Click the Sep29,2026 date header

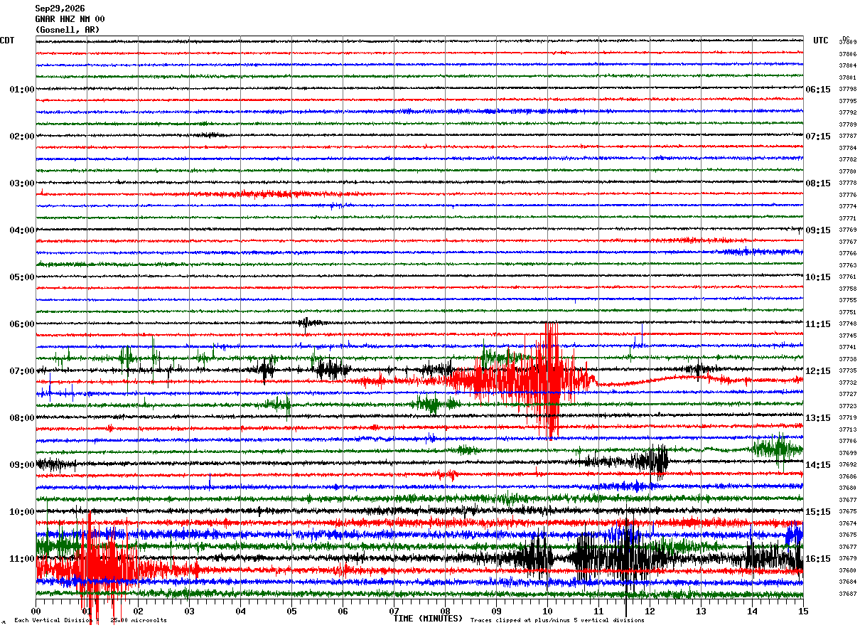click(60, 9)
